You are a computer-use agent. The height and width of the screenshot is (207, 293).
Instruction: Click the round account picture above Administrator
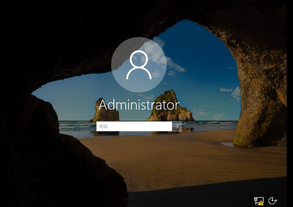tap(139, 65)
